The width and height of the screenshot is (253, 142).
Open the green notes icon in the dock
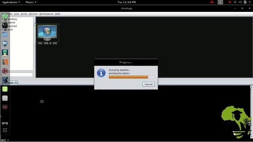[5, 89]
